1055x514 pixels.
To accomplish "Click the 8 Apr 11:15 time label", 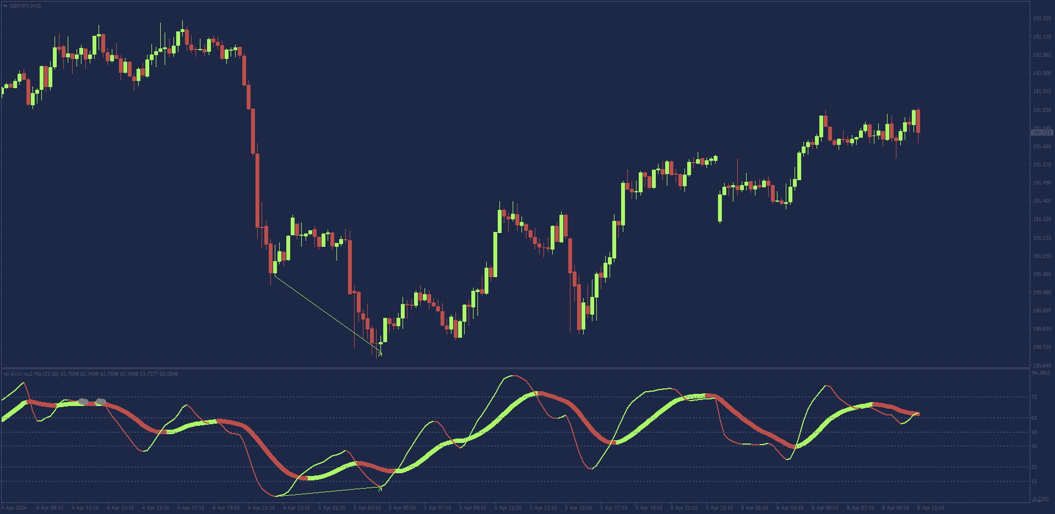I will tap(931, 508).
